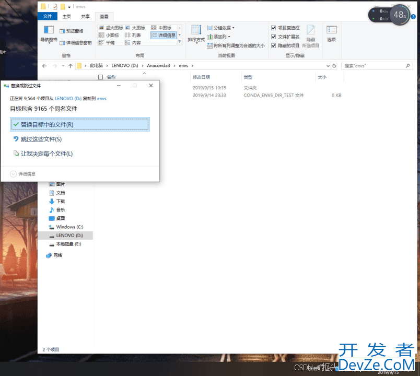Screen dimensions: 420x376
Task: Expand the layout gallery with bottom arrow
Action: (180, 42)
